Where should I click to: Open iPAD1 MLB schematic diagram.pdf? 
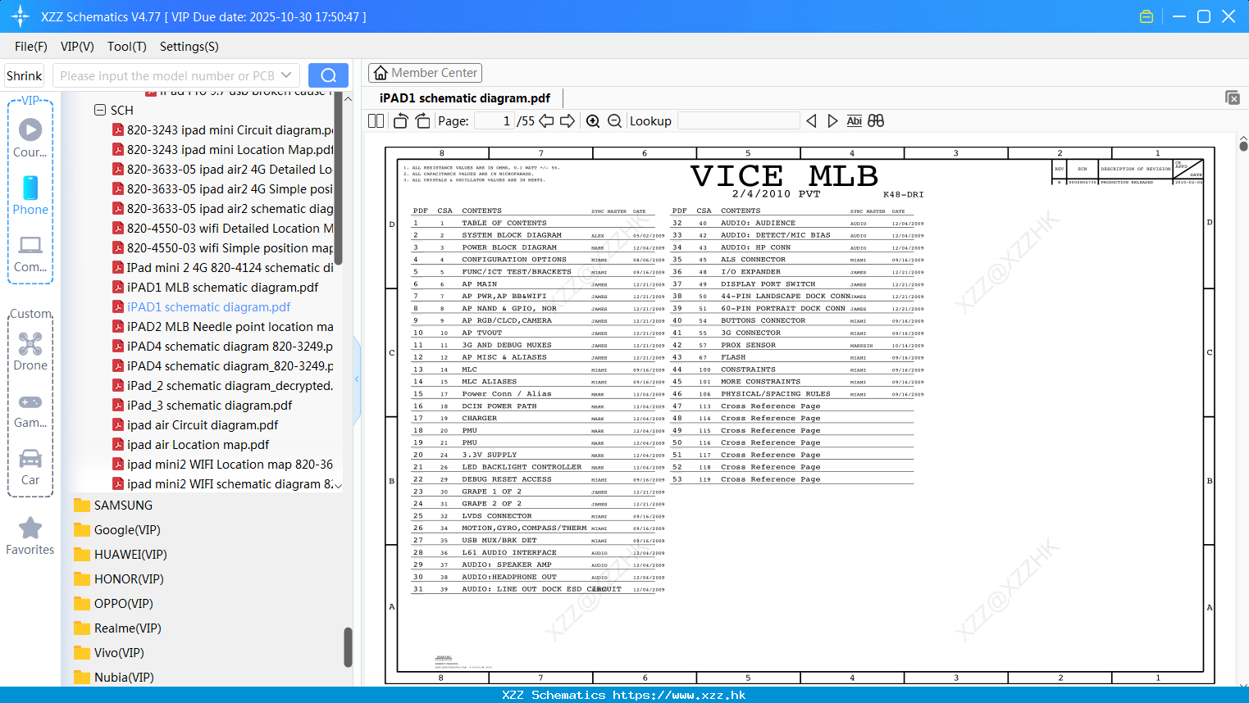click(x=216, y=288)
